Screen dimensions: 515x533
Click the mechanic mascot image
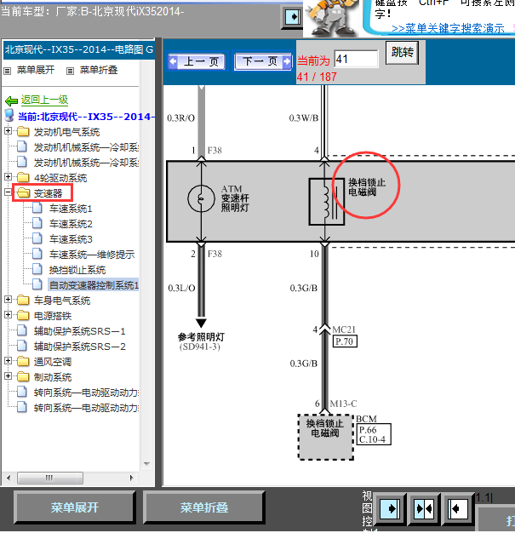(x=331, y=18)
